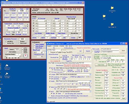Image resolution: width=129 pixels, height=104 pixels.
Task: Toggle the METAR data source checkbox
Action: tap(50, 68)
